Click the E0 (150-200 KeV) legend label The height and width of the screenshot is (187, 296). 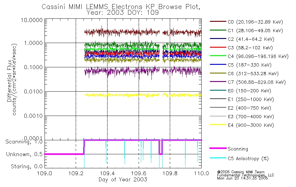[249, 91]
